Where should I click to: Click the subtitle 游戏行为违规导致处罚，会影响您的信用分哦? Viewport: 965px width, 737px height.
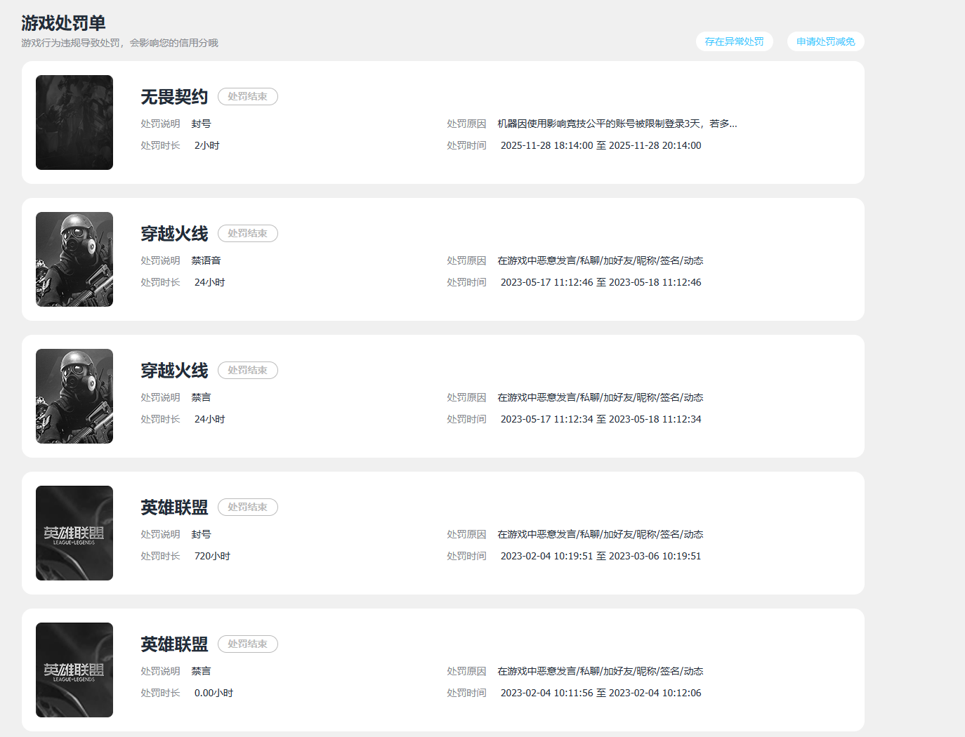click(119, 43)
